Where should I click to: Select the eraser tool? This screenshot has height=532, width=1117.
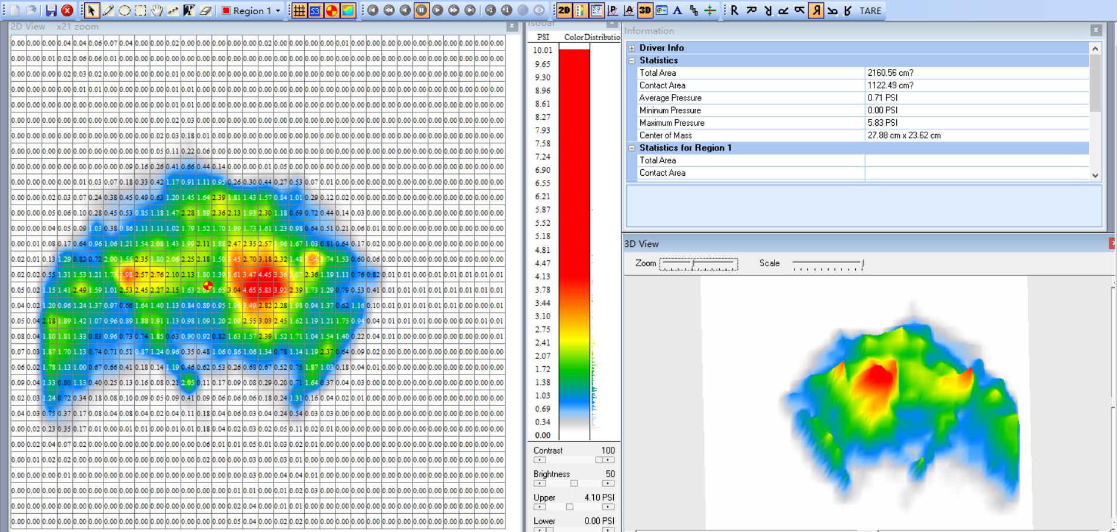tap(205, 11)
